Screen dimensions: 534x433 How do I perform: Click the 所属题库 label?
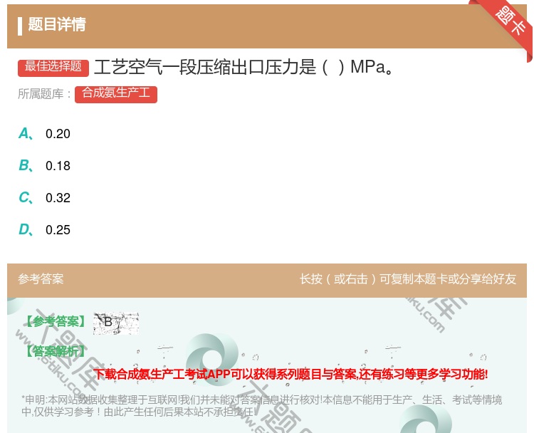point(44,94)
